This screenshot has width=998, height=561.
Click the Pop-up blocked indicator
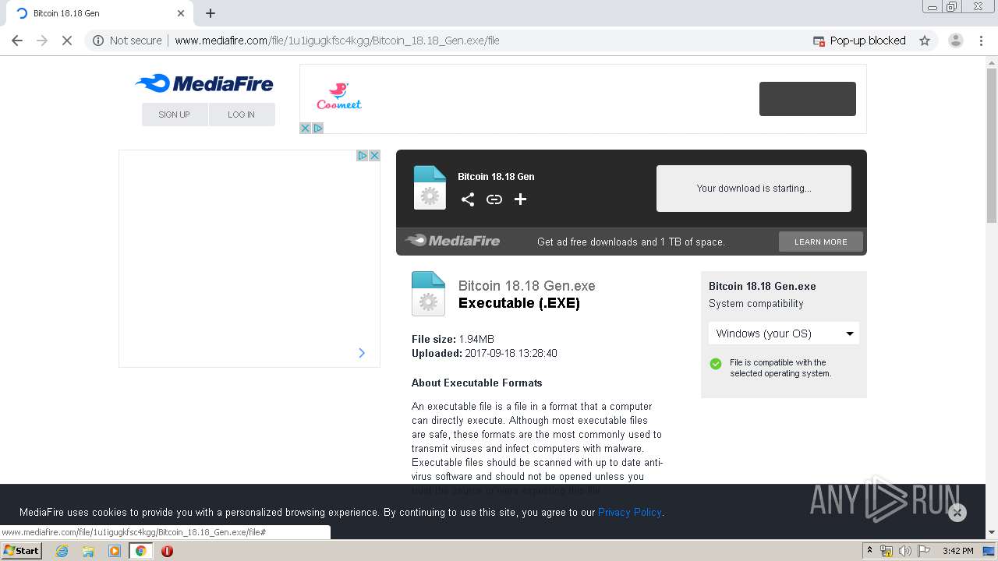(859, 41)
